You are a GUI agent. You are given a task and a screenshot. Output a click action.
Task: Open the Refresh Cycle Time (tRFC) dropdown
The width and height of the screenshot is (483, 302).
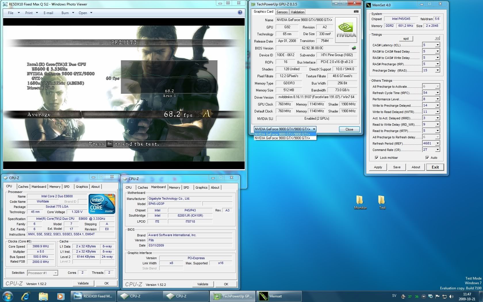click(437, 93)
